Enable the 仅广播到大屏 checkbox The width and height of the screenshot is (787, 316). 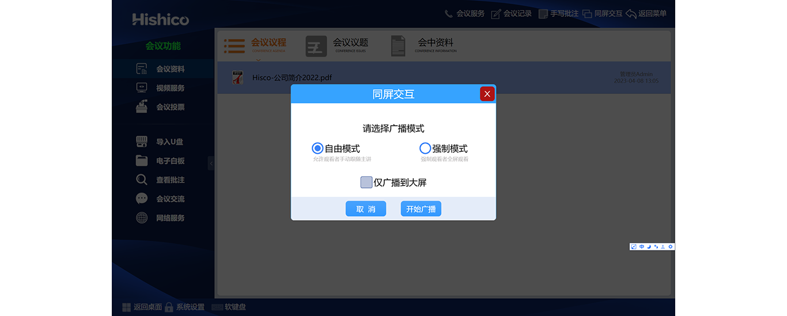click(366, 182)
